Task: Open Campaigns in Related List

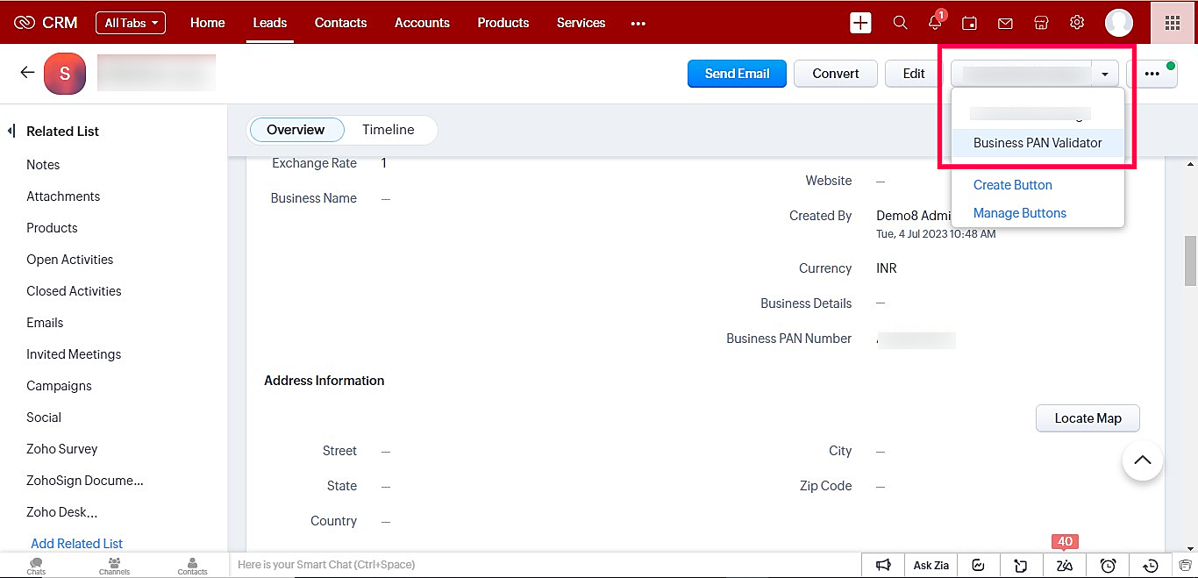Action: tap(59, 386)
